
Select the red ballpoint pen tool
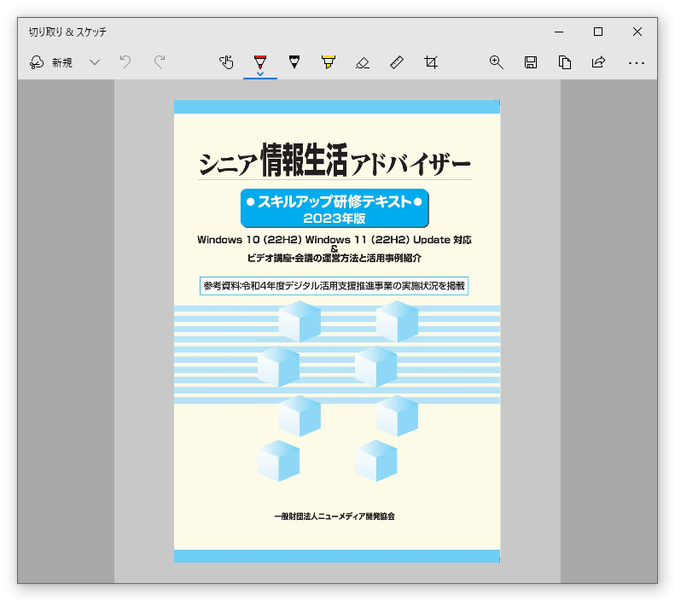click(x=260, y=62)
